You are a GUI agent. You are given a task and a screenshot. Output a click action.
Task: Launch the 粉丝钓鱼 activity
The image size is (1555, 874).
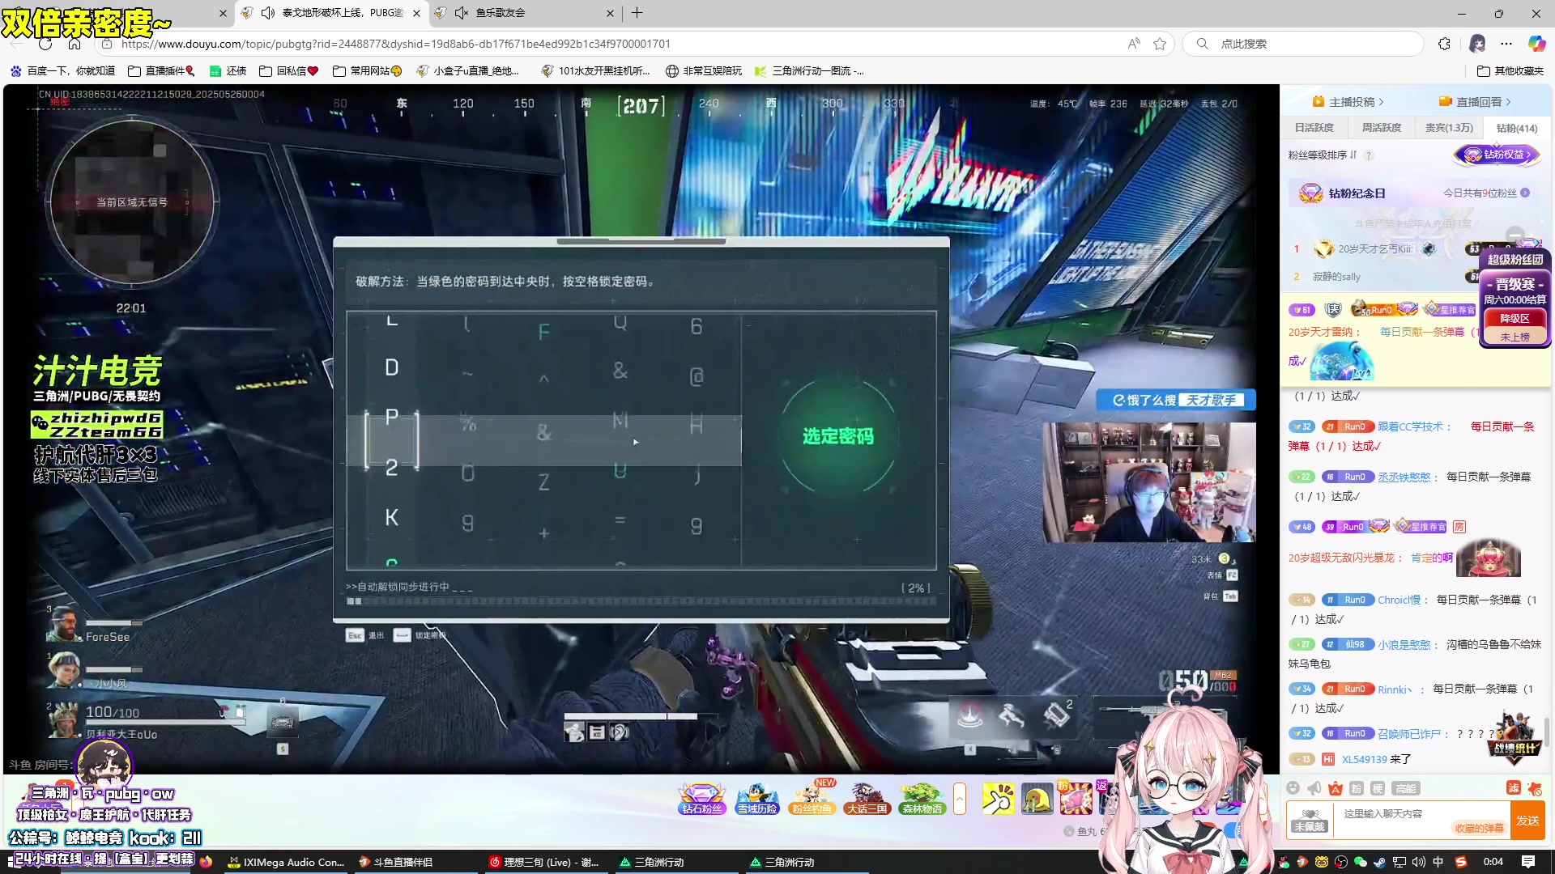pyautogui.click(x=812, y=799)
